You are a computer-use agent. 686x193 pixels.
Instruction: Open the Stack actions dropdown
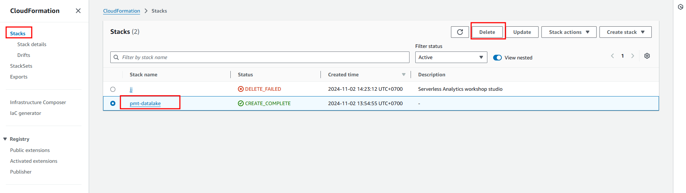[x=568, y=32]
